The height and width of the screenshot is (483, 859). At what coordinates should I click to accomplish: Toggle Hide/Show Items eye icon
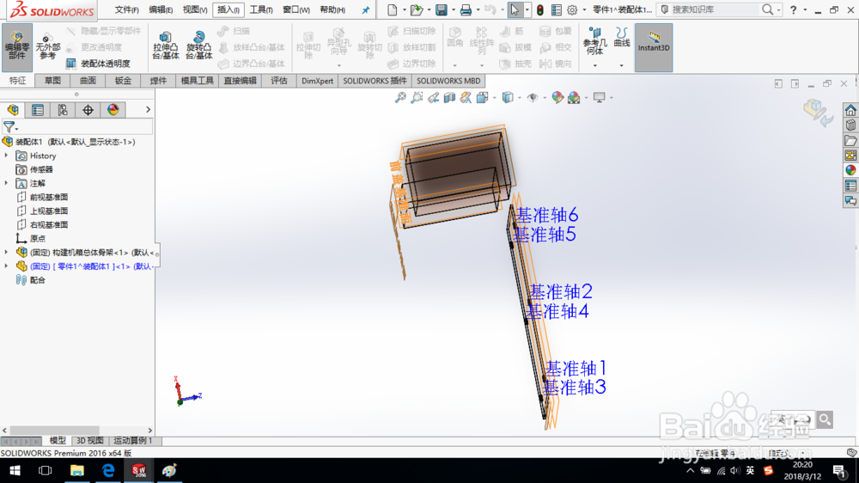[x=533, y=98]
